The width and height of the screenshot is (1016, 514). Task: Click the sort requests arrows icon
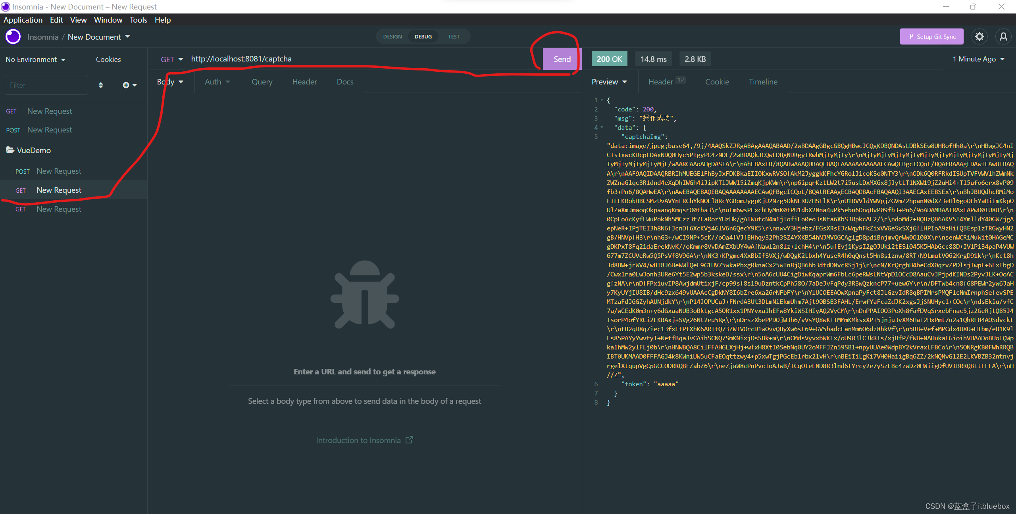(x=101, y=85)
